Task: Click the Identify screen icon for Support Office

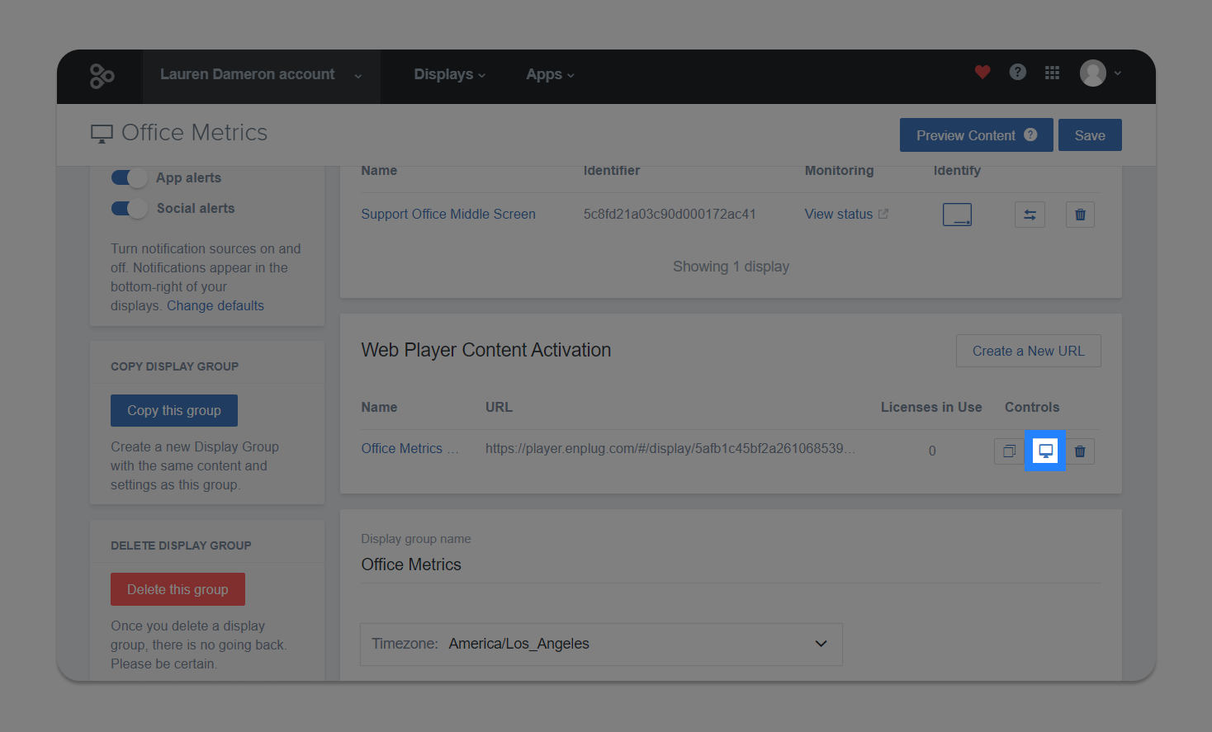Action: coord(957,215)
